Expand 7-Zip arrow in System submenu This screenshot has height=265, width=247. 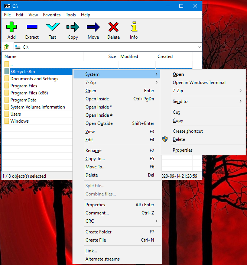[240, 91]
